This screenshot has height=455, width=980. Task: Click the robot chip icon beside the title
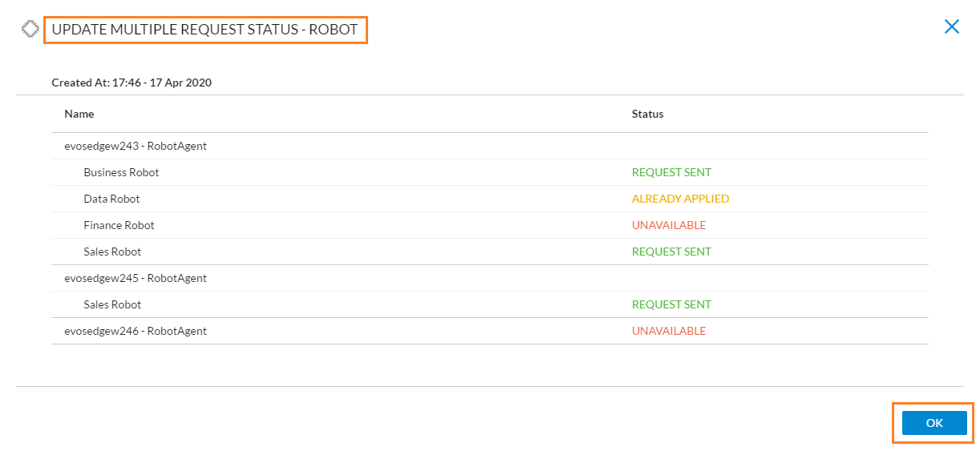[30, 29]
